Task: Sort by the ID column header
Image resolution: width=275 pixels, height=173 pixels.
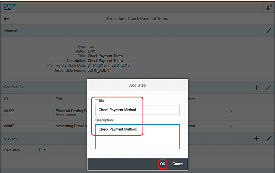Action: pos(6,99)
